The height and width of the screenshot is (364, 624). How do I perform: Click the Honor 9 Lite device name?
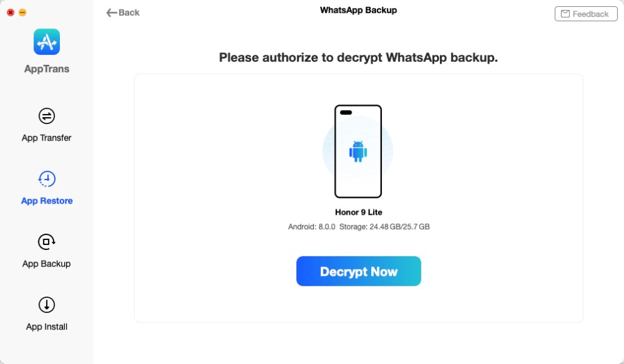point(358,212)
